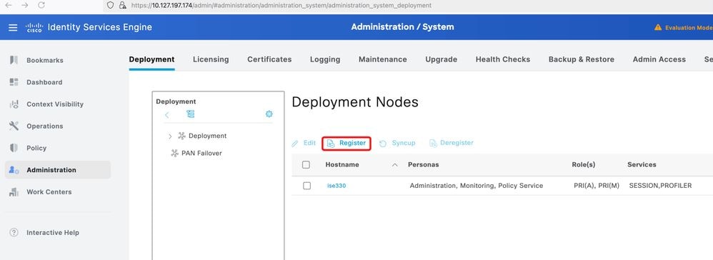The width and height of the screenshot is (713, 260).
Task: Click the Deployment panel gear icon
Action: [x=269, y=114]
